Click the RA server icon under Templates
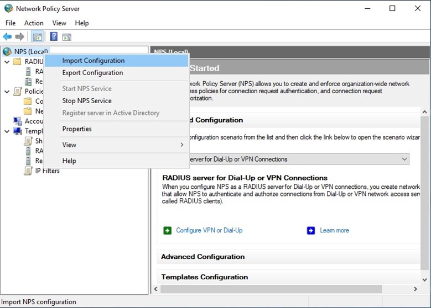 click(28, 151)
